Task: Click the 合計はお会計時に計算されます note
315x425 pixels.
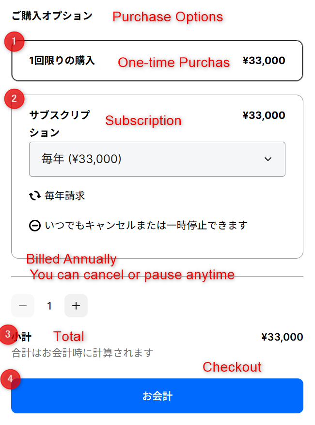Action: [x=82, y=353]
